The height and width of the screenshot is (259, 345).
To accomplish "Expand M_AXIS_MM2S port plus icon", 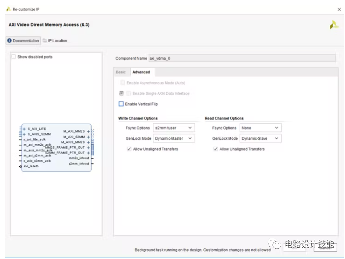I will [x=88, y=142].
